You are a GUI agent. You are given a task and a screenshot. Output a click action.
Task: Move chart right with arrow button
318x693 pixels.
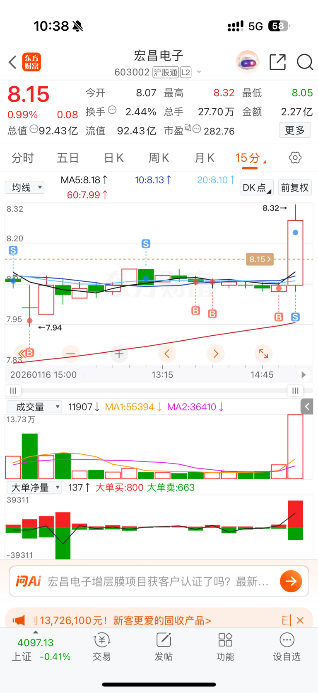(x=215, y=354)
